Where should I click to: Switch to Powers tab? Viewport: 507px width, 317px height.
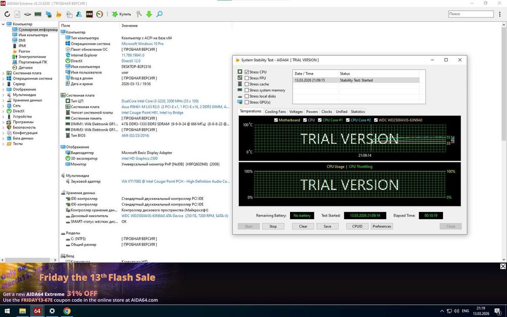pyautogui.click(x=312, y=112)
